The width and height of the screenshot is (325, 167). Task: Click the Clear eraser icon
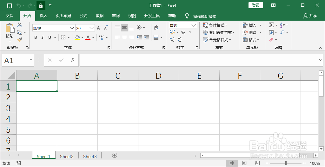coord(271,40)
